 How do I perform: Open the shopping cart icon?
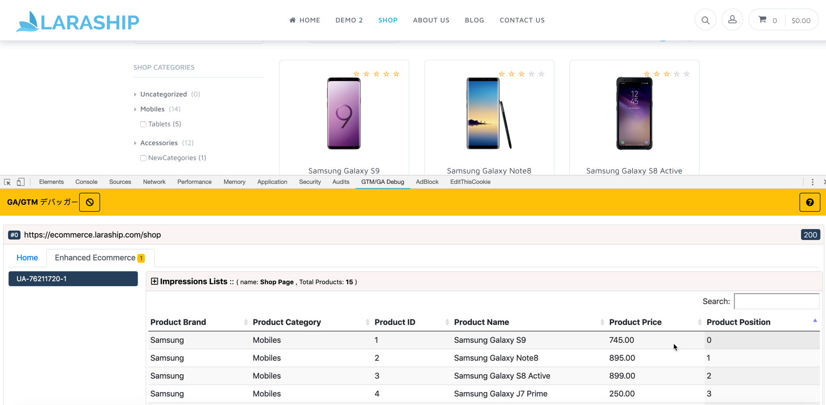pyautogui.click(x=762, y=20)
